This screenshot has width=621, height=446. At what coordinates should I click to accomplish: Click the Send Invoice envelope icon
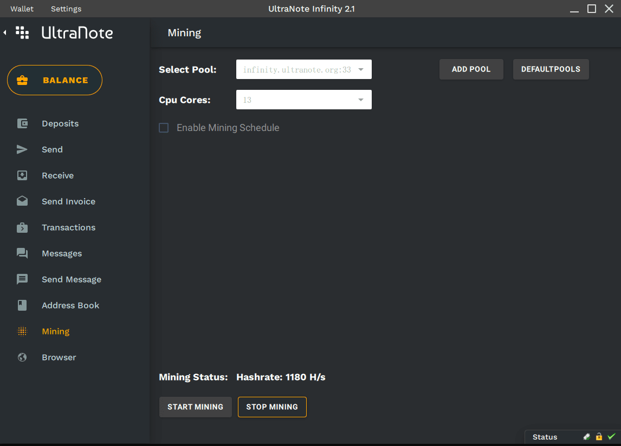click(x=22, y=201)
